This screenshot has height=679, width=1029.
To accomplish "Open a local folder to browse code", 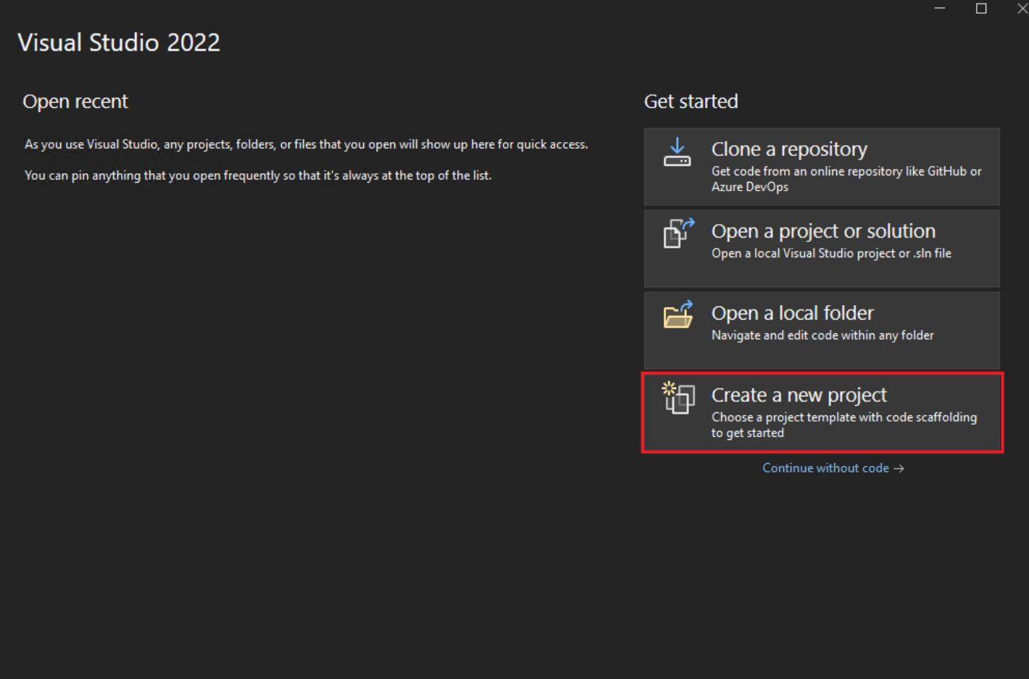I will [x=822, y=330].
